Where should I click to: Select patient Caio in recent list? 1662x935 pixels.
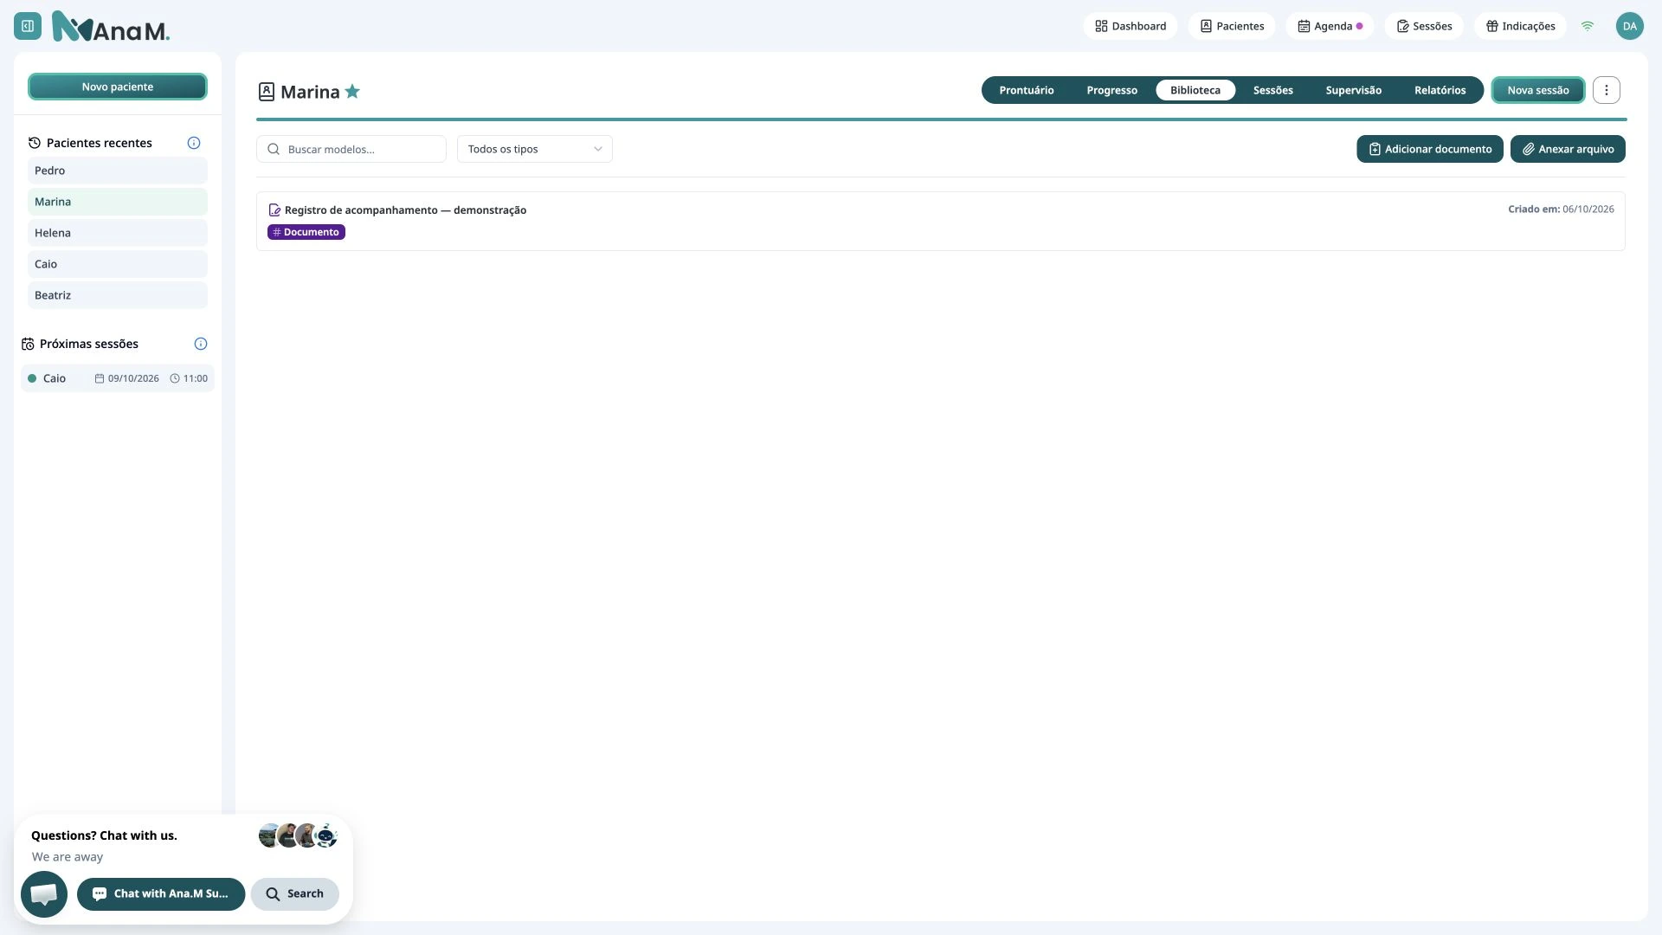click(118, 264)
